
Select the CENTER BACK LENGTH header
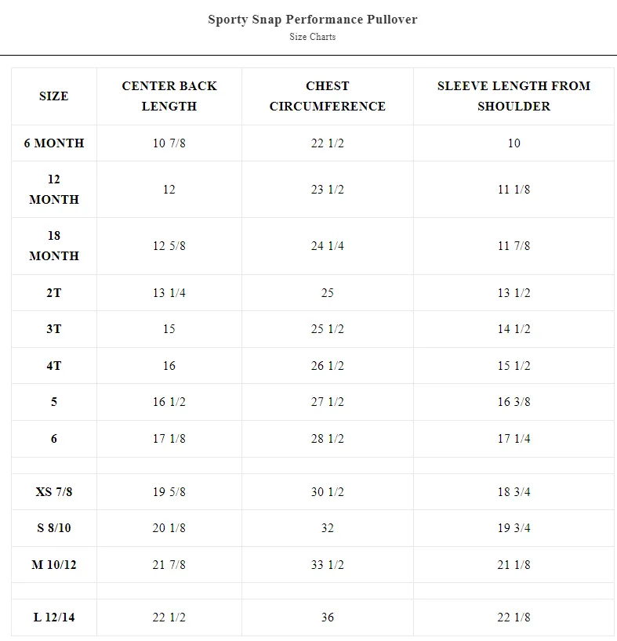(169, 96)
